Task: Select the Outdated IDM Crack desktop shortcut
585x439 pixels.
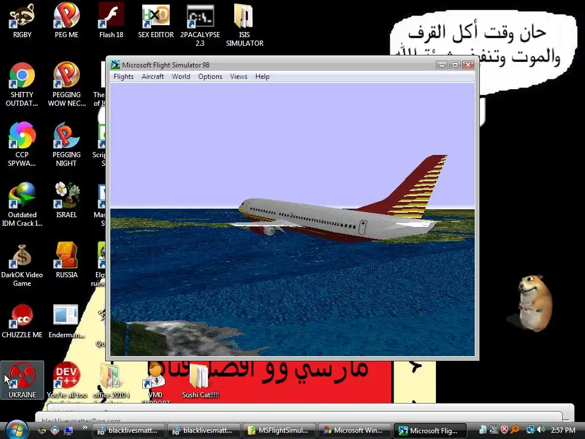Action: coord(22,205)
